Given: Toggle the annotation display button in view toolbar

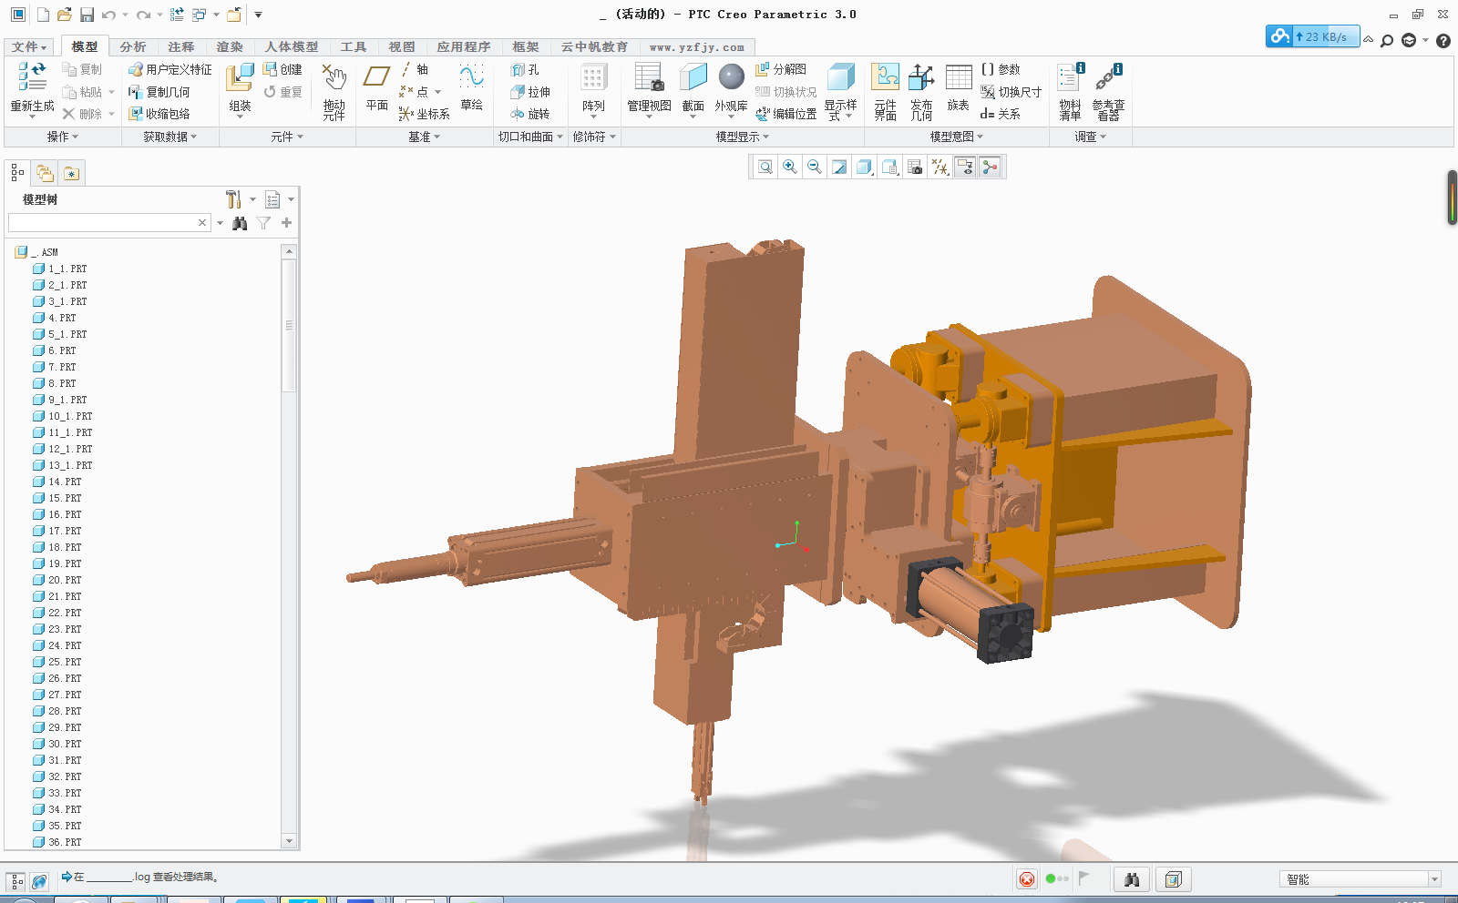Looking at the screenshot, I should point(965,167).
